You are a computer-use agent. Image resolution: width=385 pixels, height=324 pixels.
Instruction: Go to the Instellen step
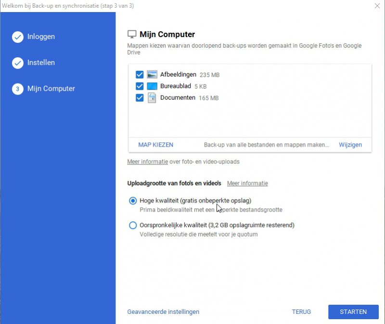click(x=41, y=63)
